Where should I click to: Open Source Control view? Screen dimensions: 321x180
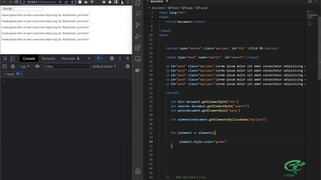point(138,25)
